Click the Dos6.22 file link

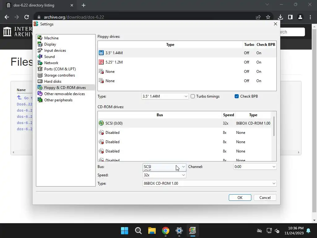24,104
